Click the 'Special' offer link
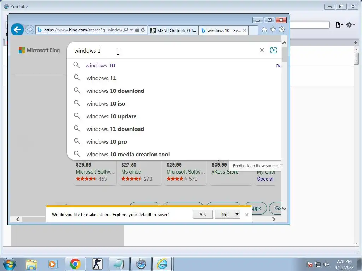Screen dimensions: 362x271 pyautogui.click(x=265, y=179)
